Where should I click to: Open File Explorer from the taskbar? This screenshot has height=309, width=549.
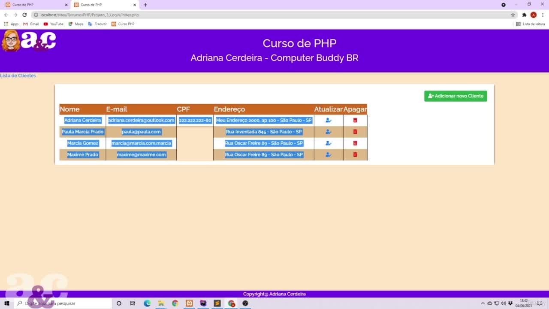pos(161,303)
